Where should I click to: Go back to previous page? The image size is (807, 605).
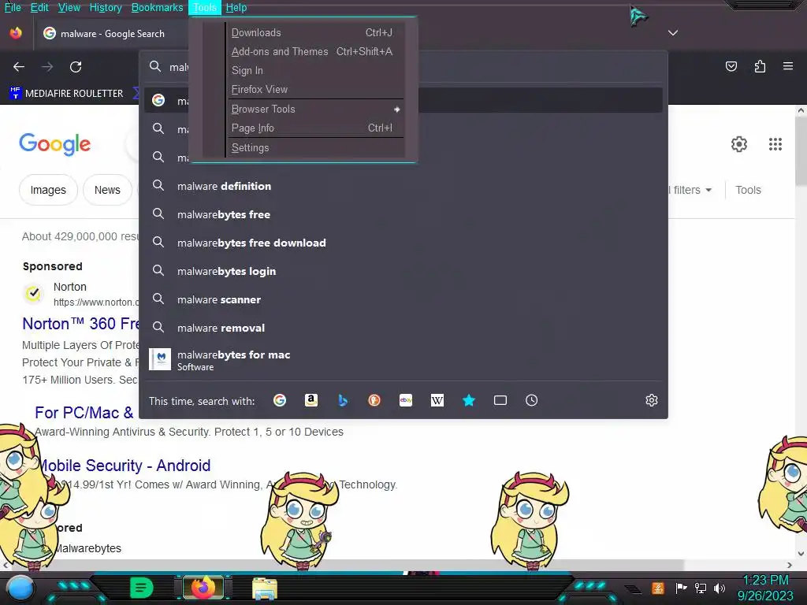pos(19,66)
